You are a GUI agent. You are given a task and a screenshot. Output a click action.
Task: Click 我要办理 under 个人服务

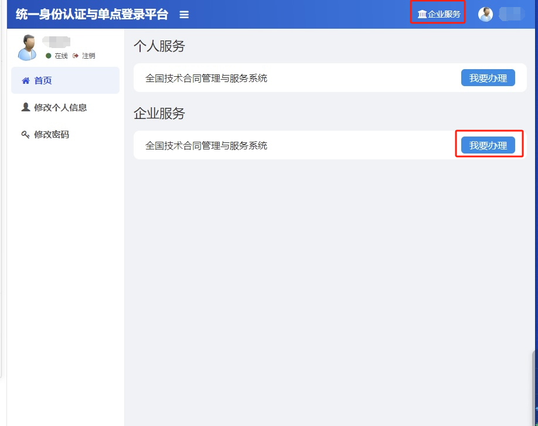(488, 78)
